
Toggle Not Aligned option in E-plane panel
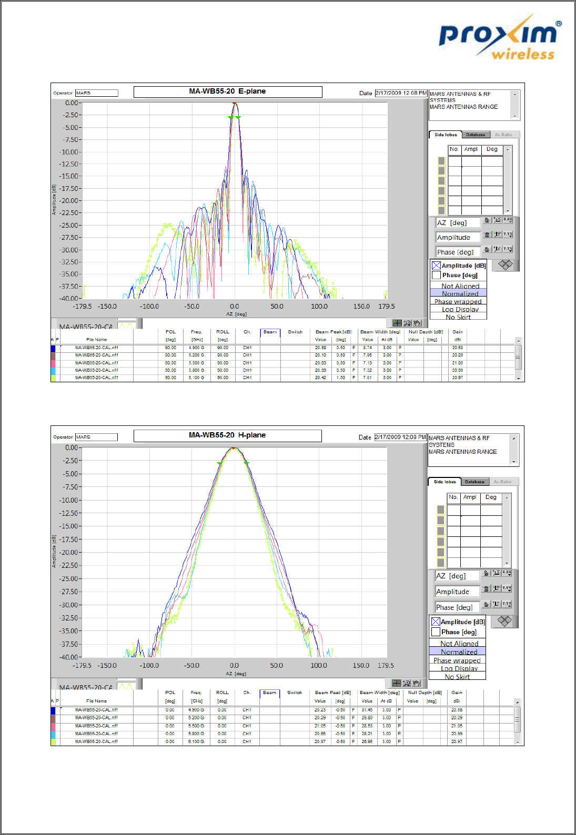click(459, 286)
